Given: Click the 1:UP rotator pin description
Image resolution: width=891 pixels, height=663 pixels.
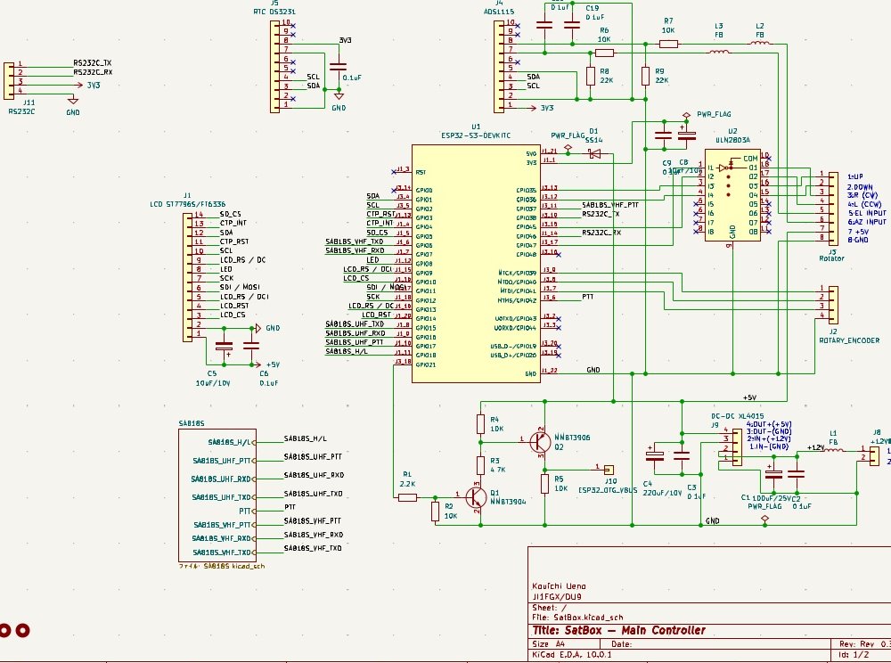Looking at the screenshot, I should 855,176.
